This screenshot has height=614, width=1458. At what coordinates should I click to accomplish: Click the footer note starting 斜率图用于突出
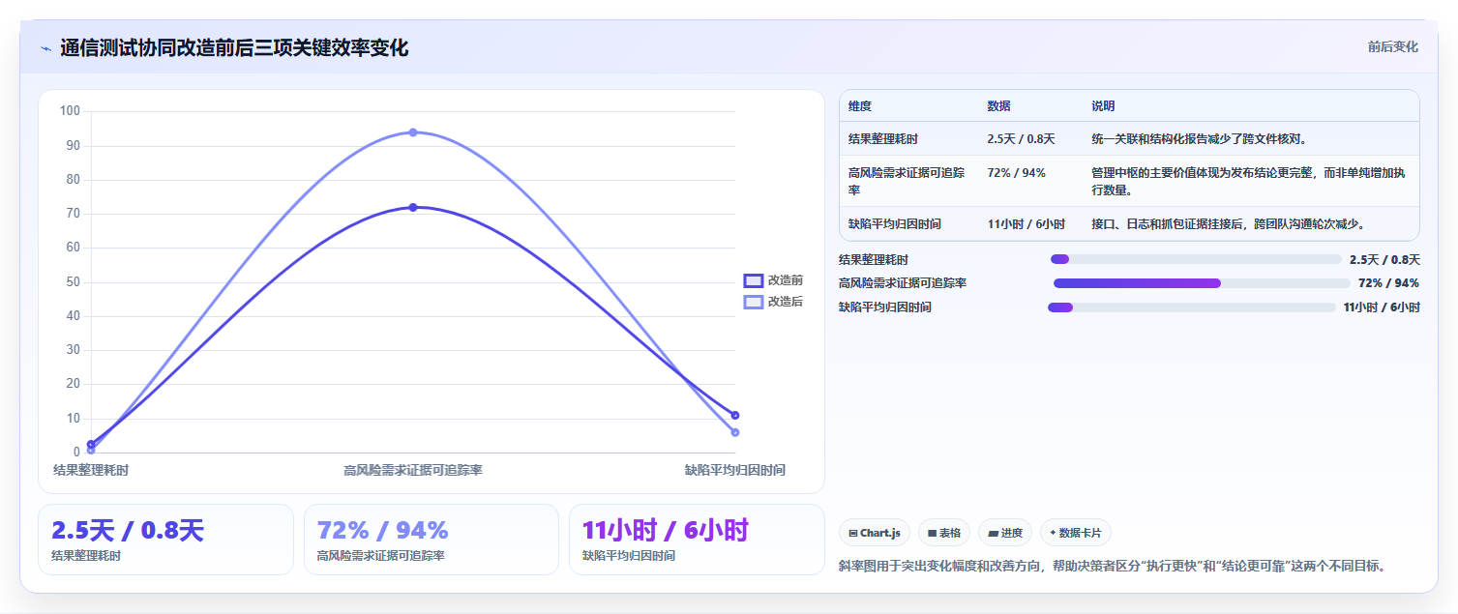point(1113,566)
